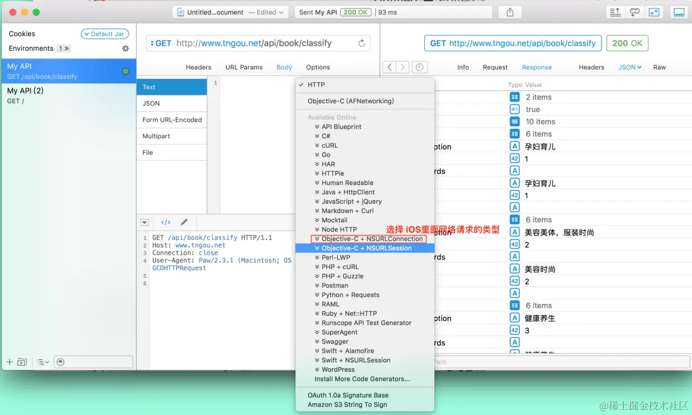Viewport: 692px width, 415px height.
Task: Switch to the Body tab
Action: [x=284, y=67]
